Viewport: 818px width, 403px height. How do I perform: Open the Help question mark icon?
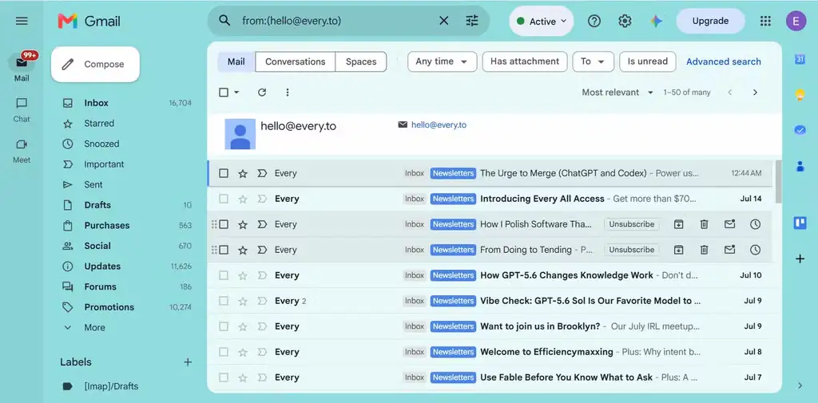pyautogui.click(x=594, y=21)
